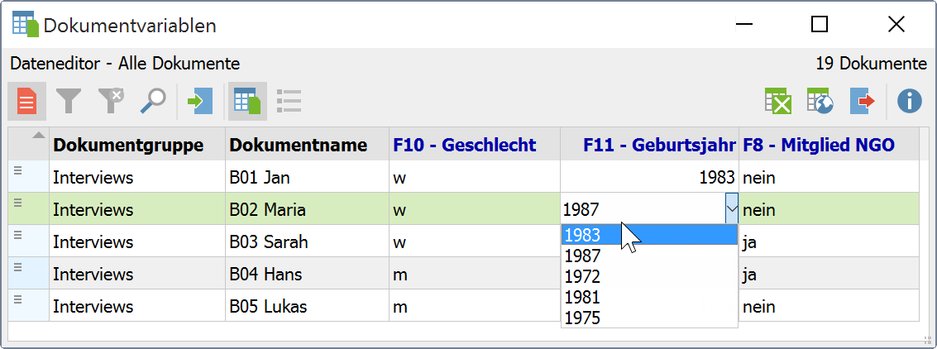Click Geschlecht value w for B01 Jan

click(475, 177)
